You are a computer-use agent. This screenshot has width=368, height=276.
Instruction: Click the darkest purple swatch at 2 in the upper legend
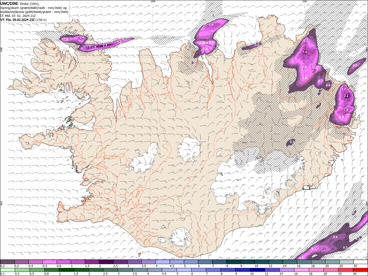pos(106,262)
